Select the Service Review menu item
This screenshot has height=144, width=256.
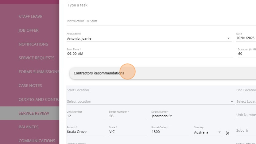click(34, 113)
